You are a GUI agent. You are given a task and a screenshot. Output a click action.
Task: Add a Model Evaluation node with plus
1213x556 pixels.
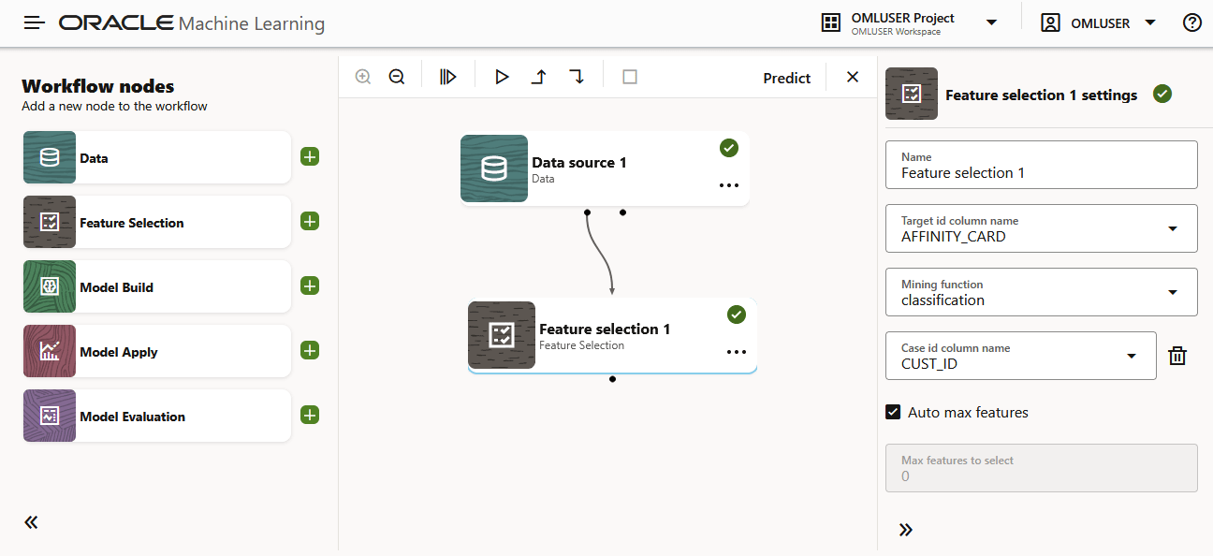coord(310,415)
